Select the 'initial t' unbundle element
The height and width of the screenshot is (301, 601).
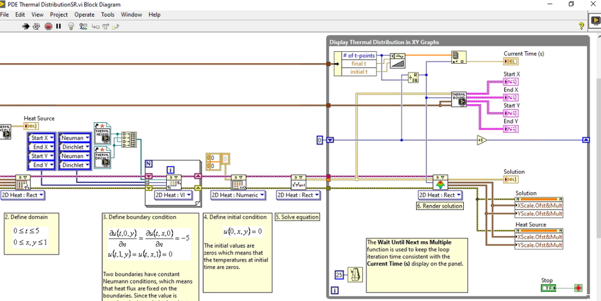click(x=359, y=72)
